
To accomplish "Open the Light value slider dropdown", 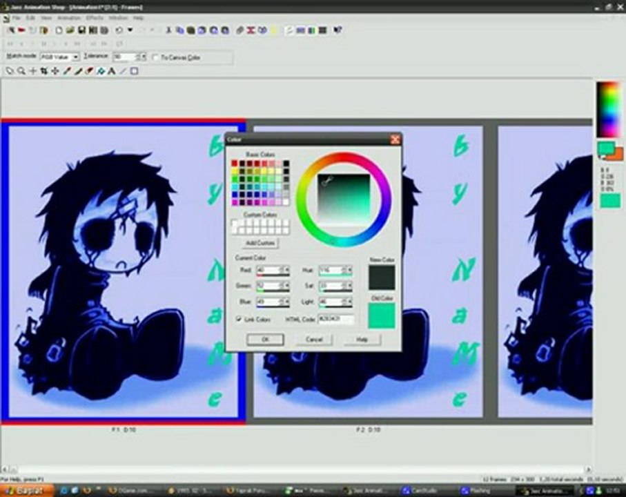I will (x=350, y=302).
